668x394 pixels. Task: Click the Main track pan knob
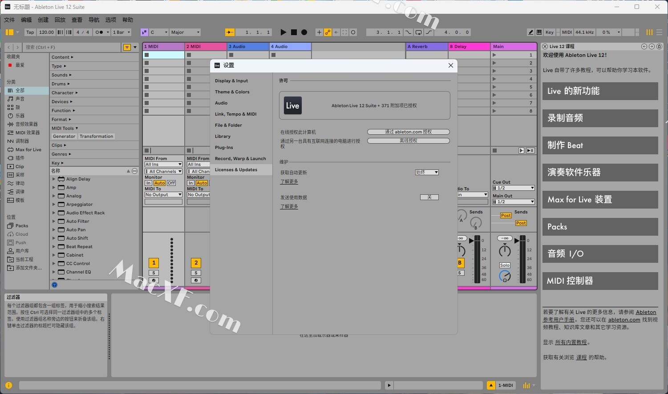505,250
